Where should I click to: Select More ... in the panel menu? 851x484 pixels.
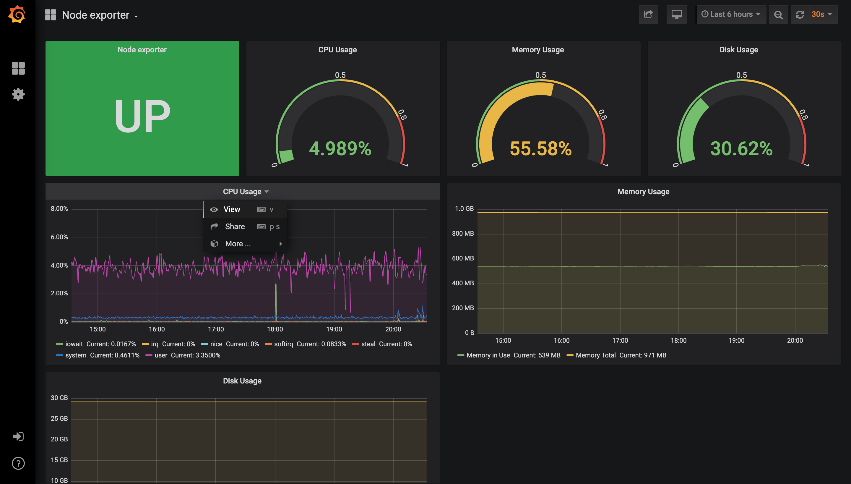[245, 244]
